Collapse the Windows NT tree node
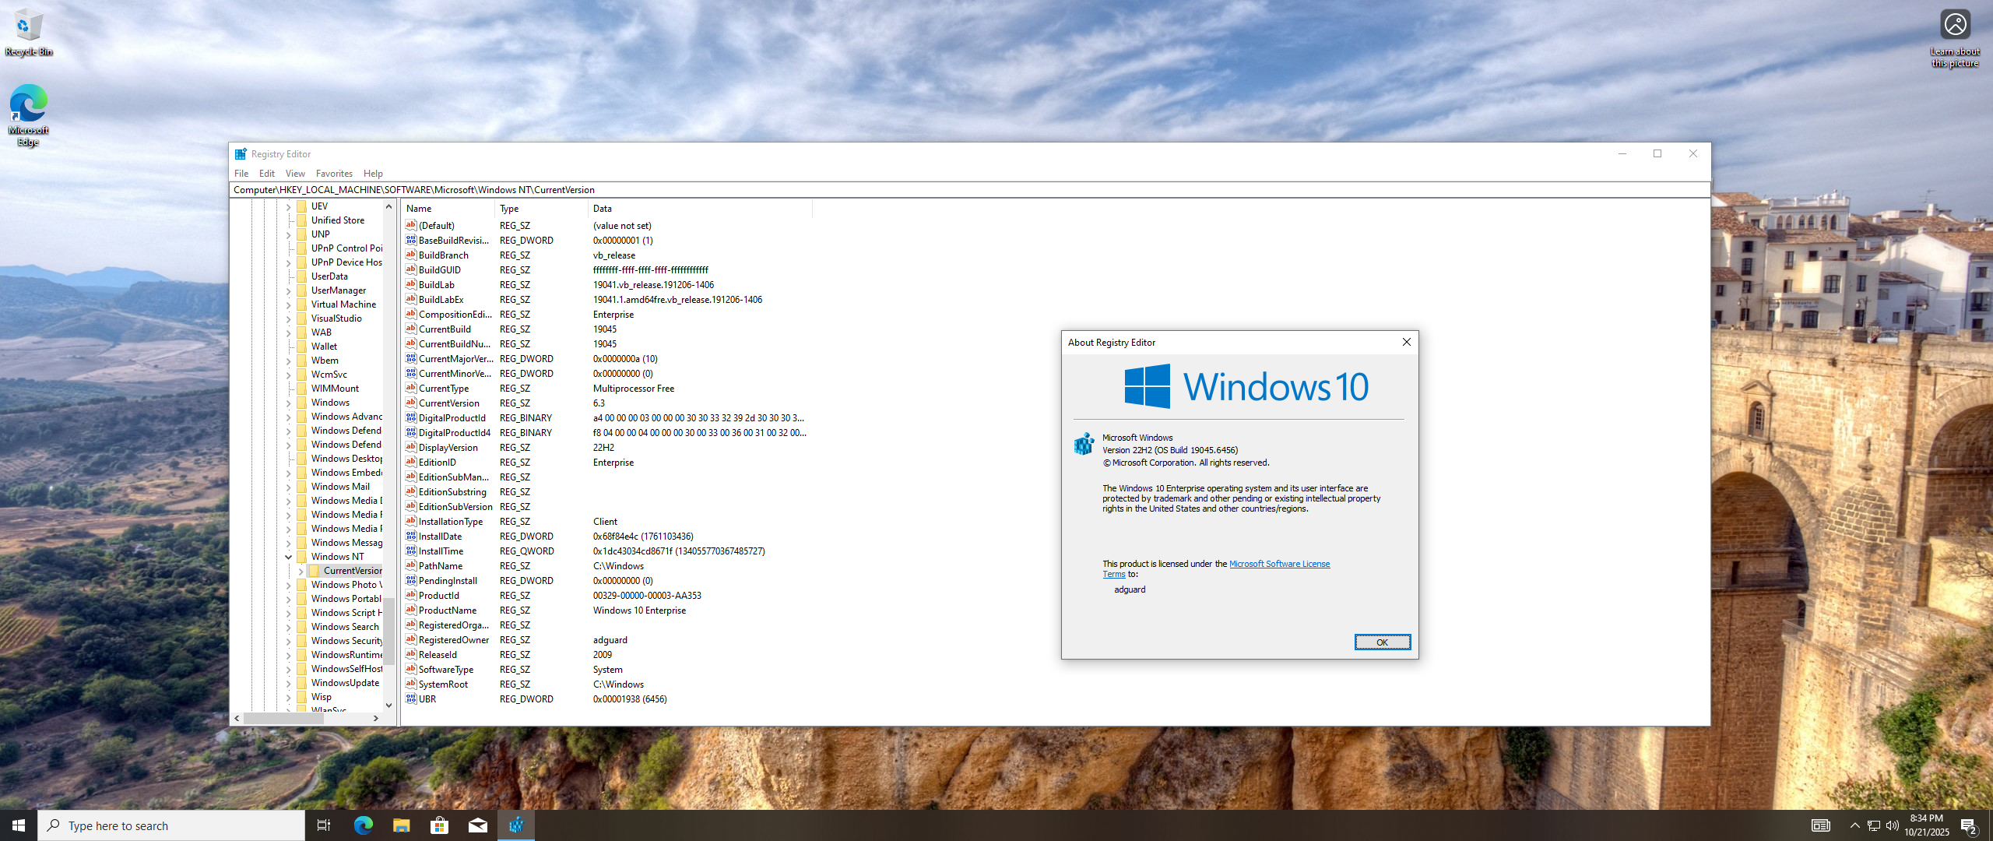 tap(289, 557)
